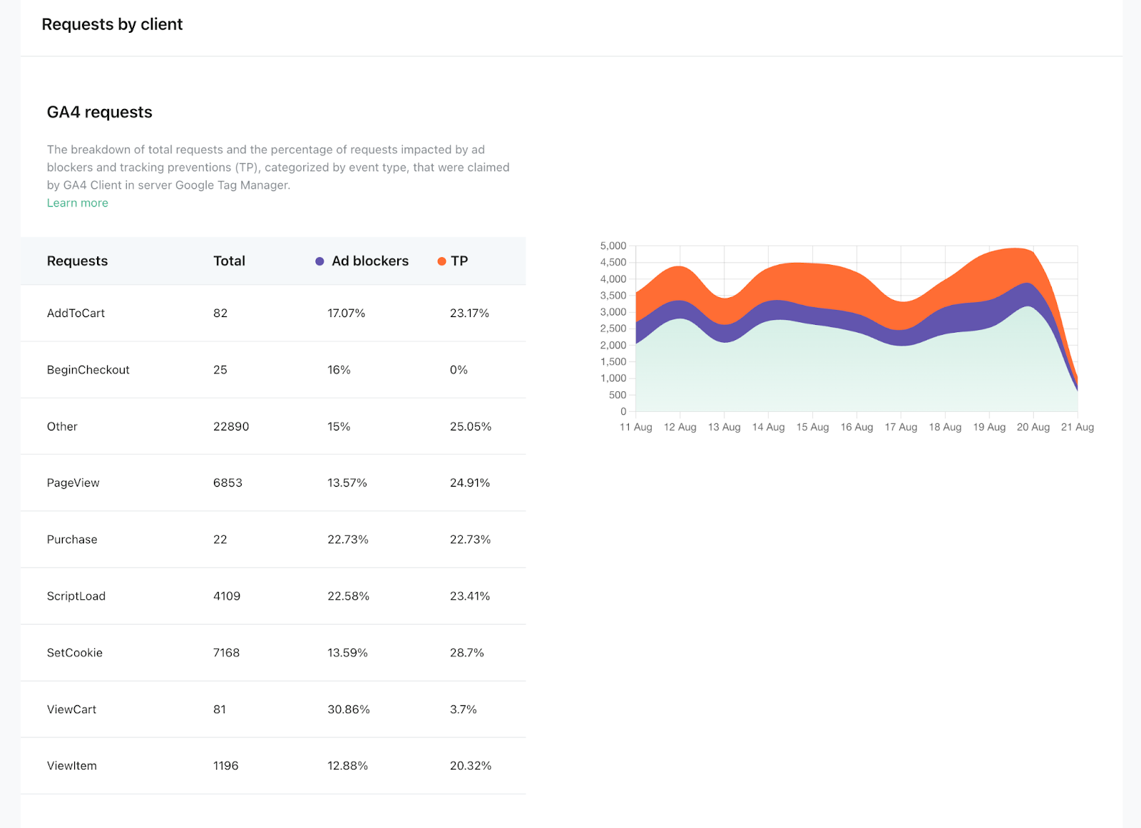Screen dimensions: 1141x828
Task: Click the TP column header
Action: click(x=459, y=261)
